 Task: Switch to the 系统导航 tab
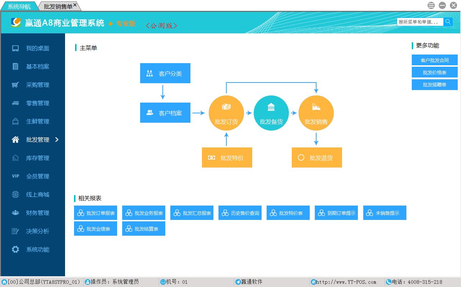(x=19, y=6)
